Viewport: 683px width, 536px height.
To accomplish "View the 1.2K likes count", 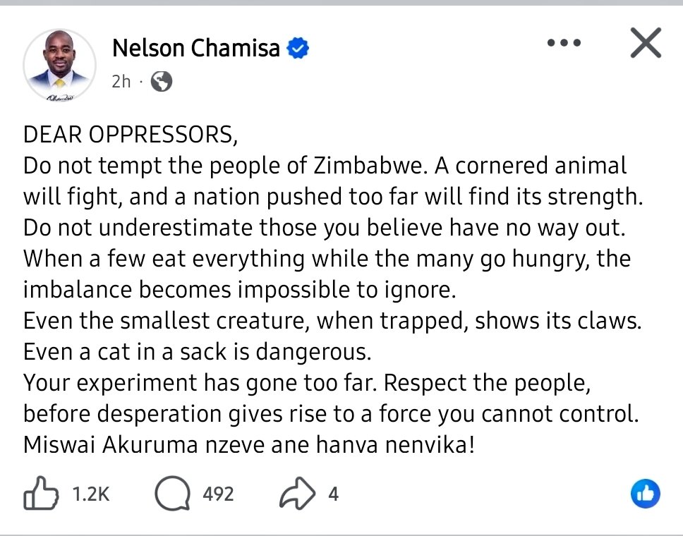I will pyautogui.click(x=91, y=494).
